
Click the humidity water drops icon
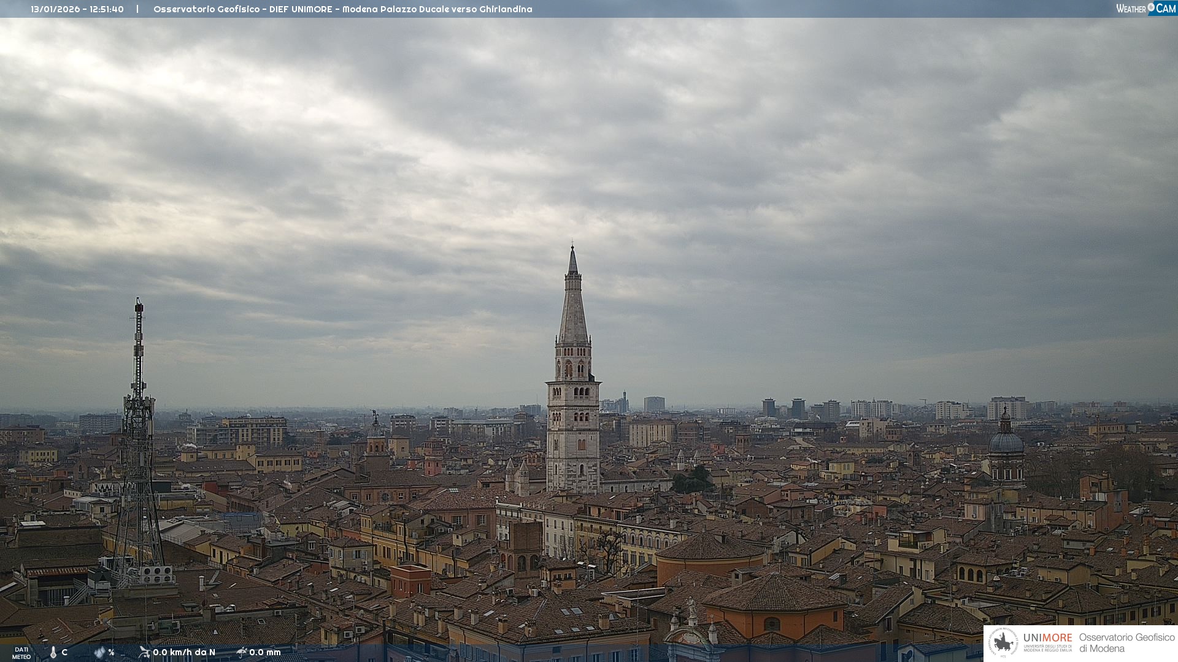click(x=99, y=653)
